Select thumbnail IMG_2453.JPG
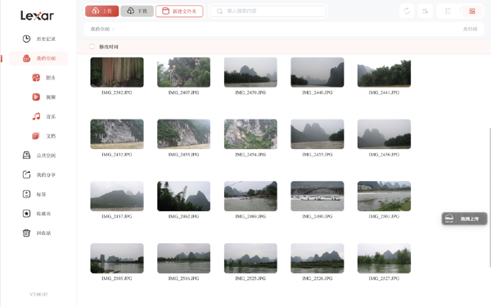 184,134
